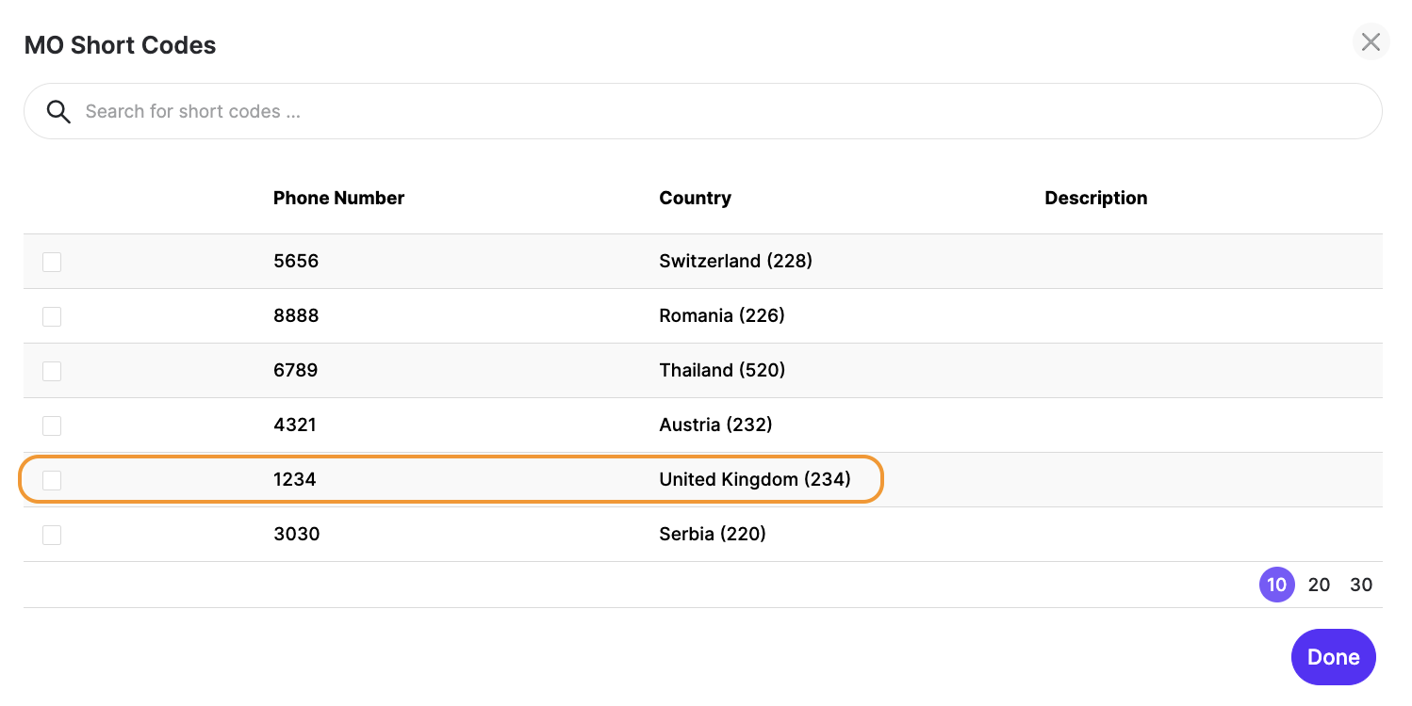Set page size to 30
This screenshot has width=1412, height=706.
tap(1361, 585)
